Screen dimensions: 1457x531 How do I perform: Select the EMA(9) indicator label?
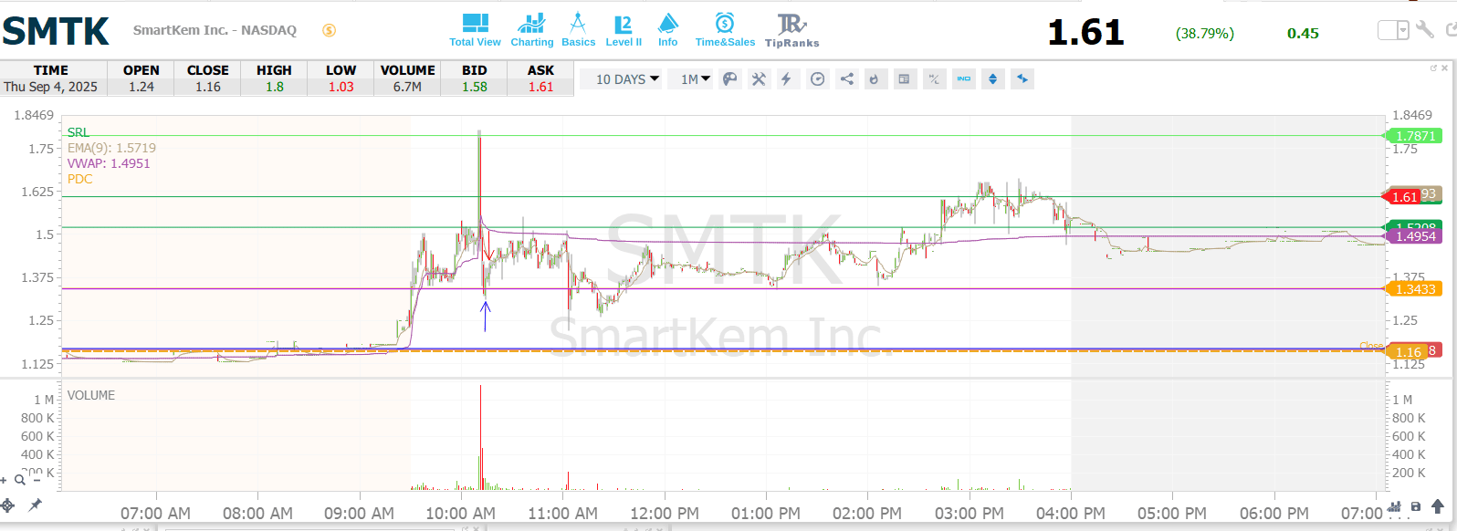pyautogui.click(x=111, y=148)
